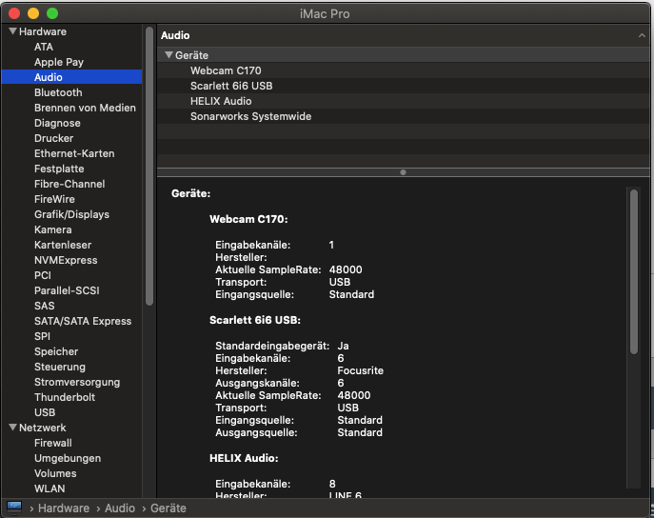Collapse the Hardware section in the sidebar

12,31
